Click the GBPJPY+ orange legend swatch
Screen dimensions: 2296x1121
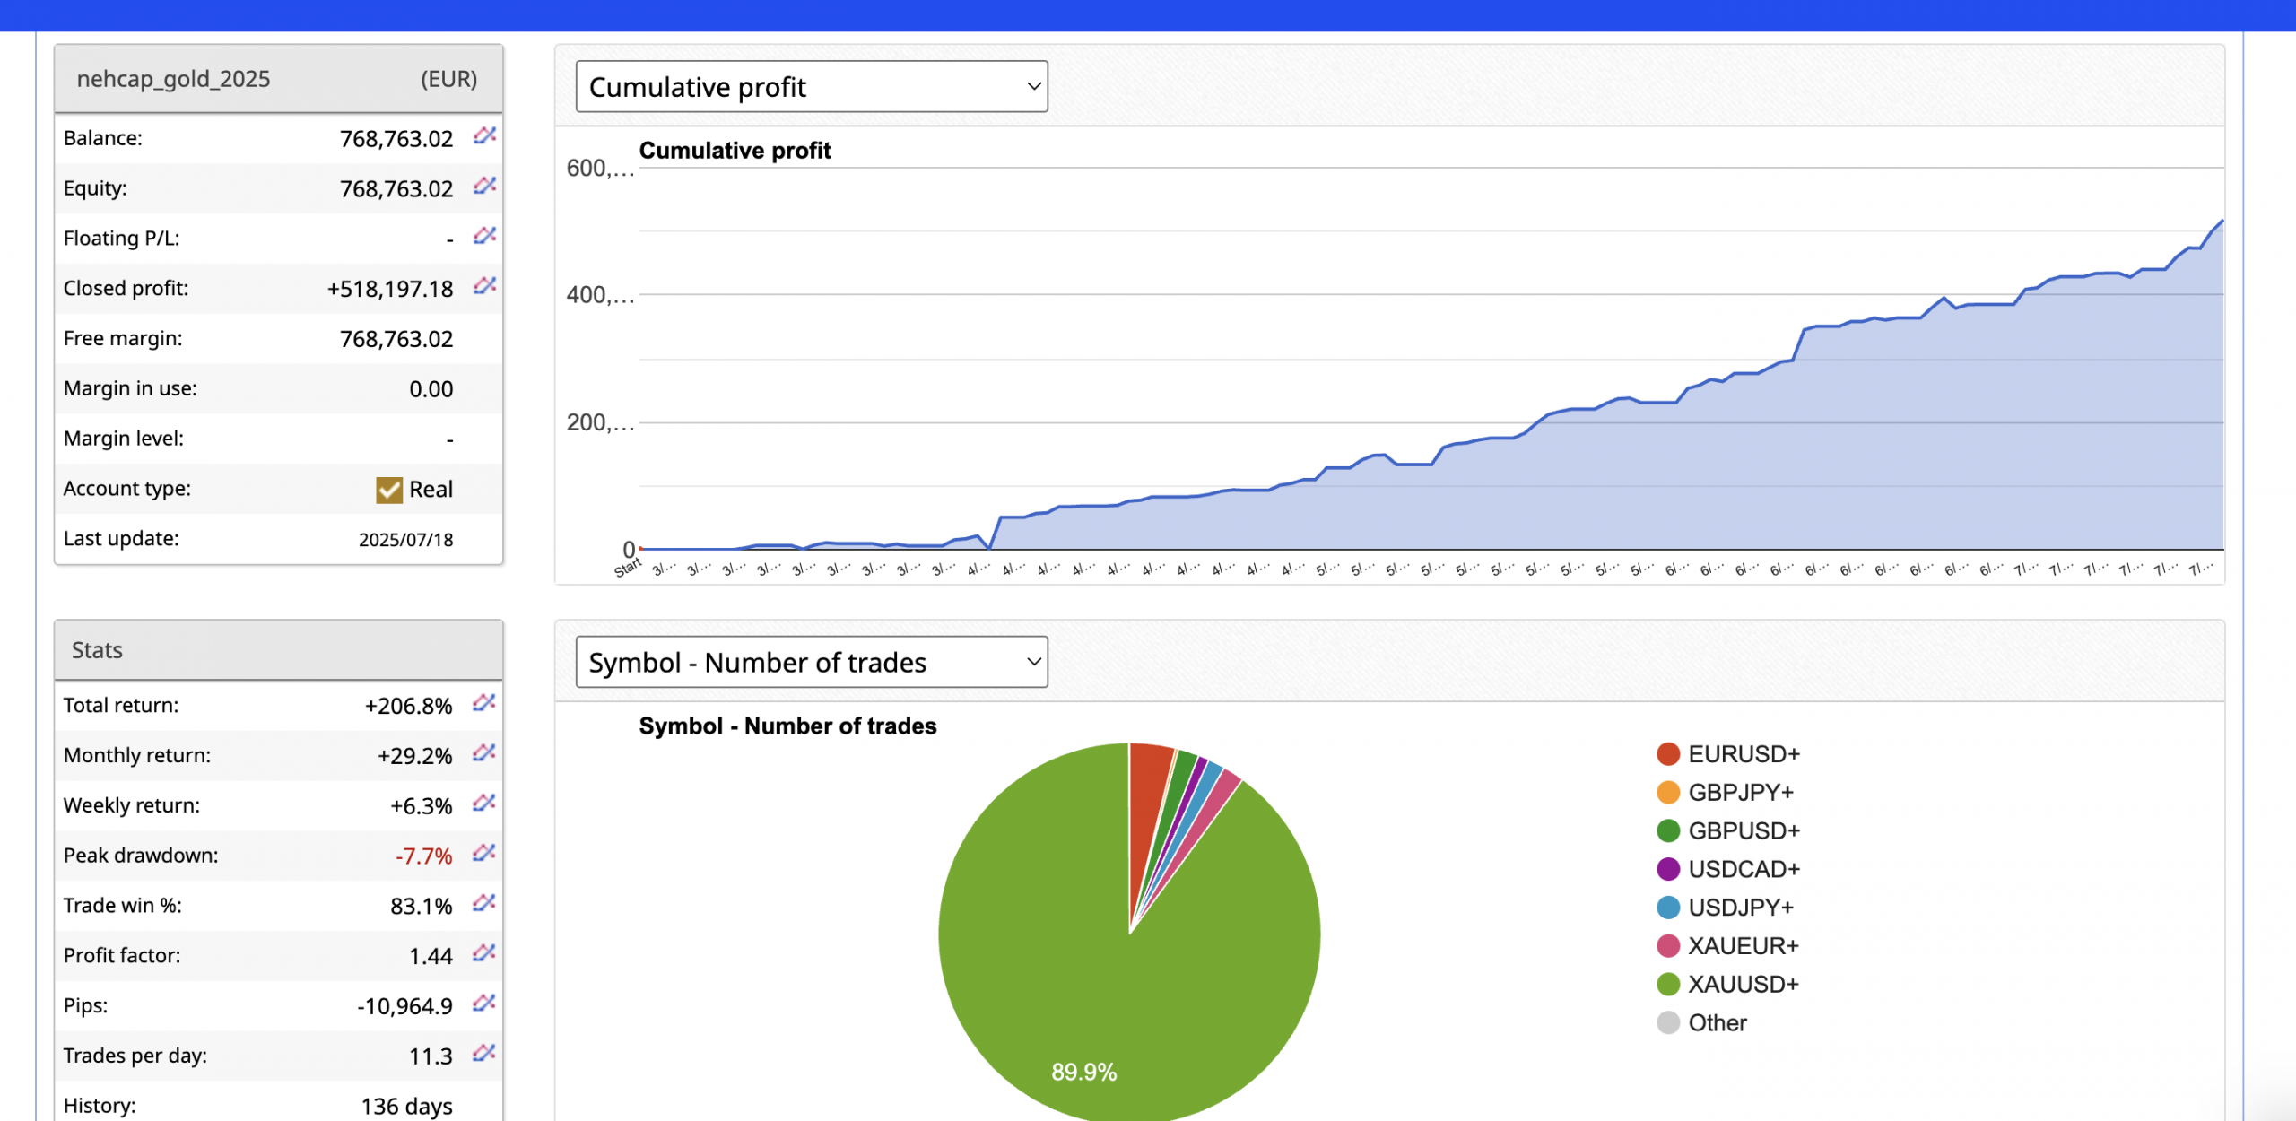[x=1668, y=793]
